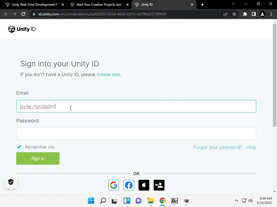The height and width of the screenshot is (207, 277).
Task: Open Chrome three-dot menu
Action: pos(271,14)
